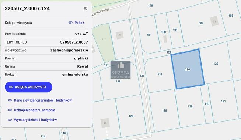
Task: Select parcel 120 on the map
Action: point(131,116)
